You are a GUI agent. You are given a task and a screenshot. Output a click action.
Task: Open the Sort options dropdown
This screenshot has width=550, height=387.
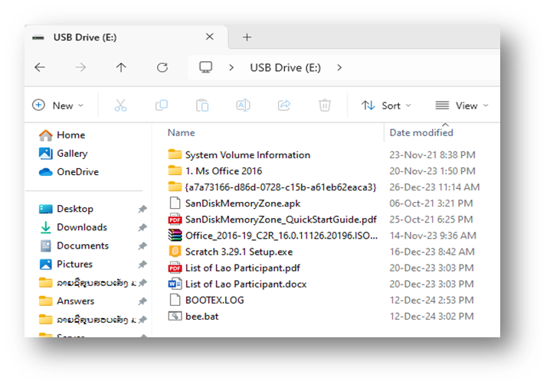(x=386, y=106)
